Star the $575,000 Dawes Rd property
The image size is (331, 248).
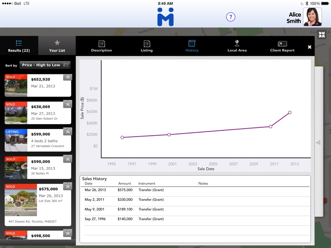tap(68, 186)
